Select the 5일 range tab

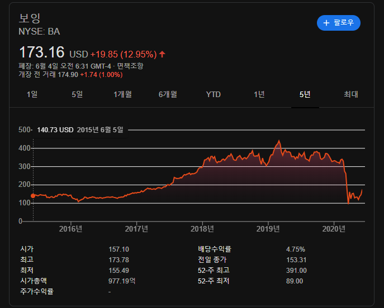77,94
